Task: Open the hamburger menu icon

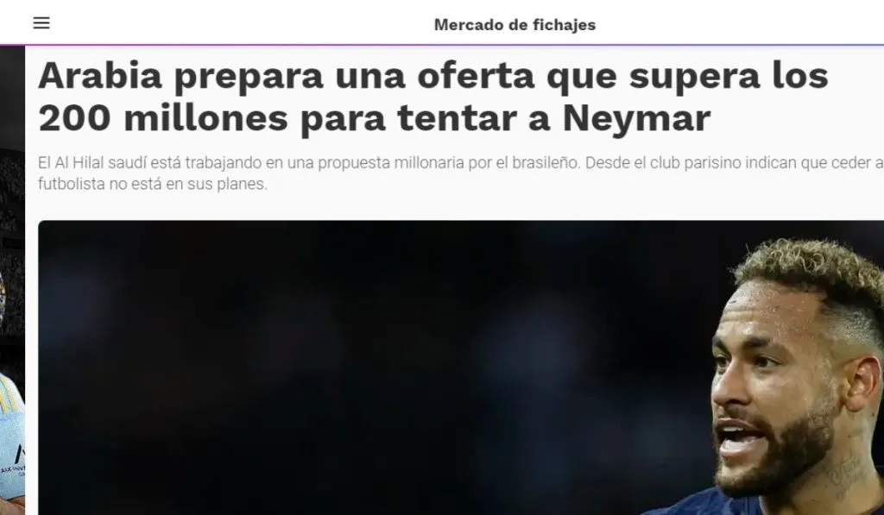Action: click(41, 22)
